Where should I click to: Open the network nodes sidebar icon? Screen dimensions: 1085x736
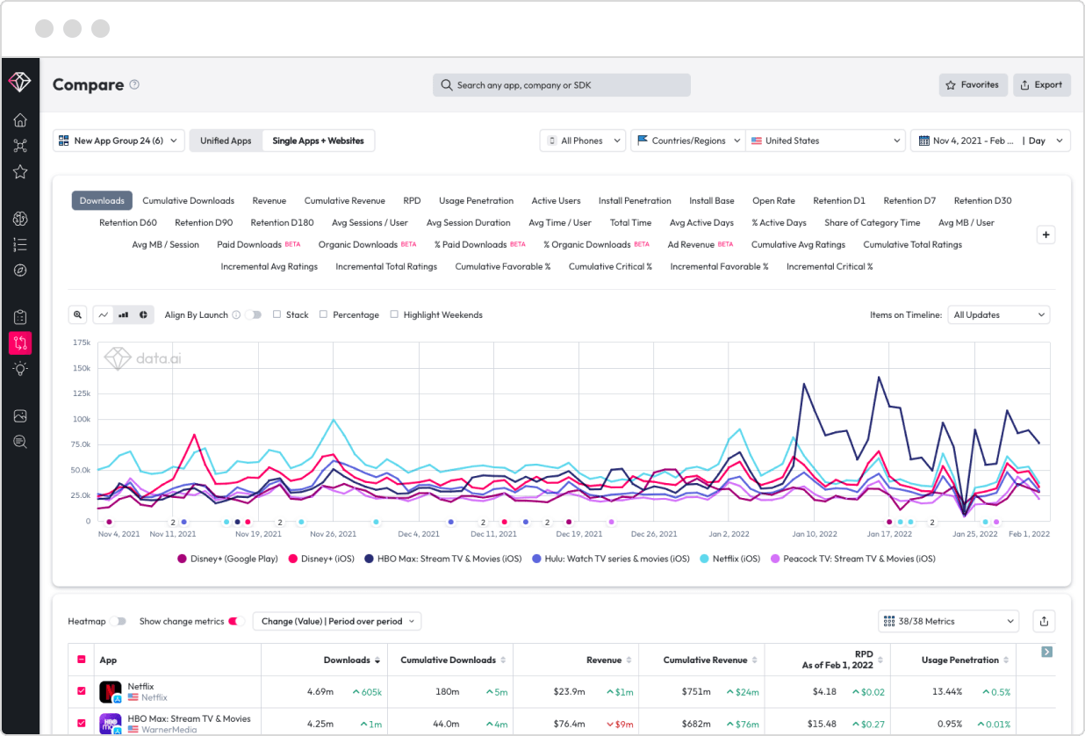click(20, 146)
